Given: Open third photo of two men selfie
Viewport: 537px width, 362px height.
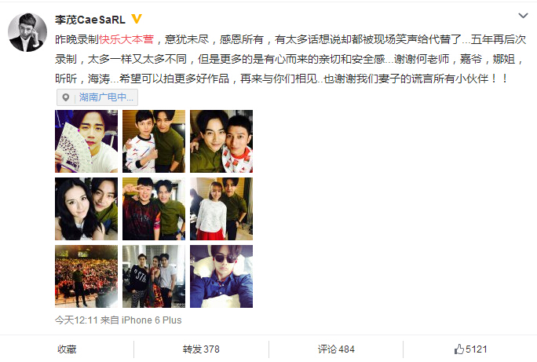Looking at the screenshot, I should 221,141.
